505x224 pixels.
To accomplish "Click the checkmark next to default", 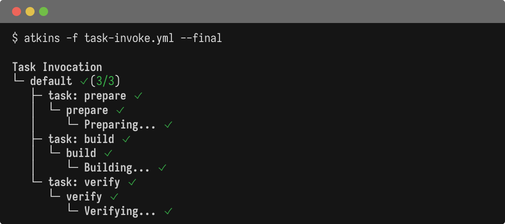I will pyautogui.click(x=84, y=81).
